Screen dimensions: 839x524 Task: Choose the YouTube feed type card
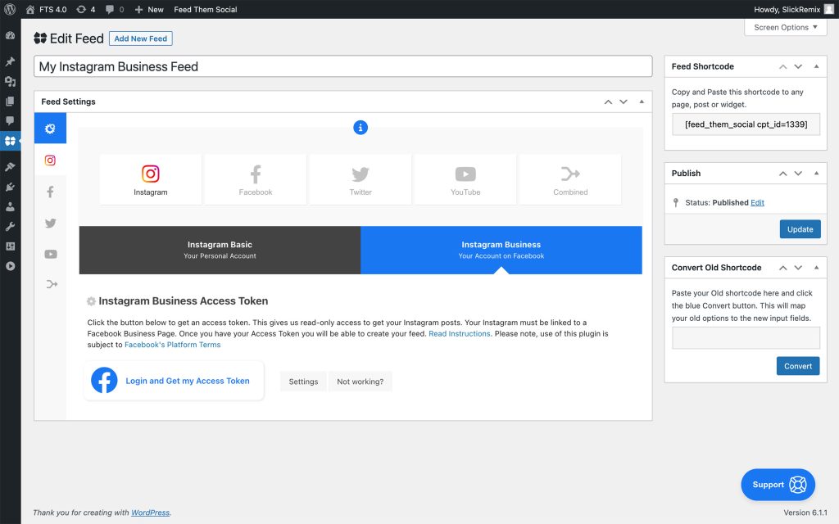coord(465,179)
